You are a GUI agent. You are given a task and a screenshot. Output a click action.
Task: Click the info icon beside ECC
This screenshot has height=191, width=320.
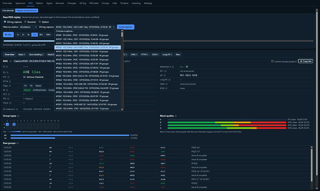tap(9, 94)
